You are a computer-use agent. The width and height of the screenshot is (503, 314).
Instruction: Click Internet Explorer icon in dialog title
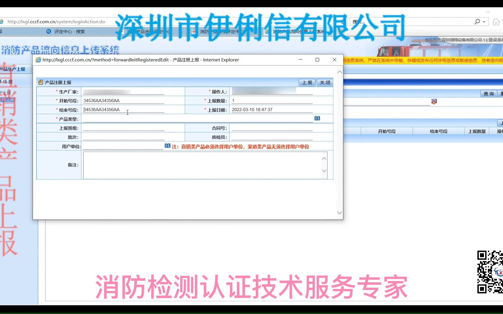38,60
